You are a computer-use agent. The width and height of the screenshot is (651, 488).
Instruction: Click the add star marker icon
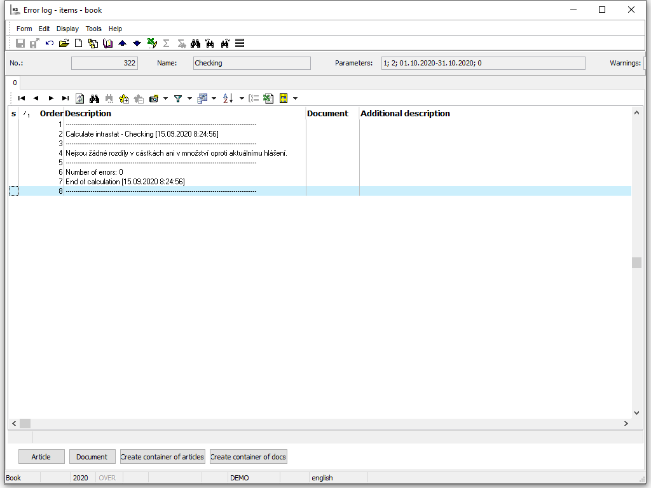[x=124, y=98]
